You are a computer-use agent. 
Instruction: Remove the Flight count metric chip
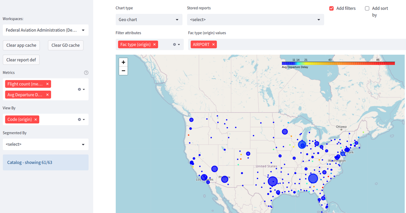tap(47, 84)
